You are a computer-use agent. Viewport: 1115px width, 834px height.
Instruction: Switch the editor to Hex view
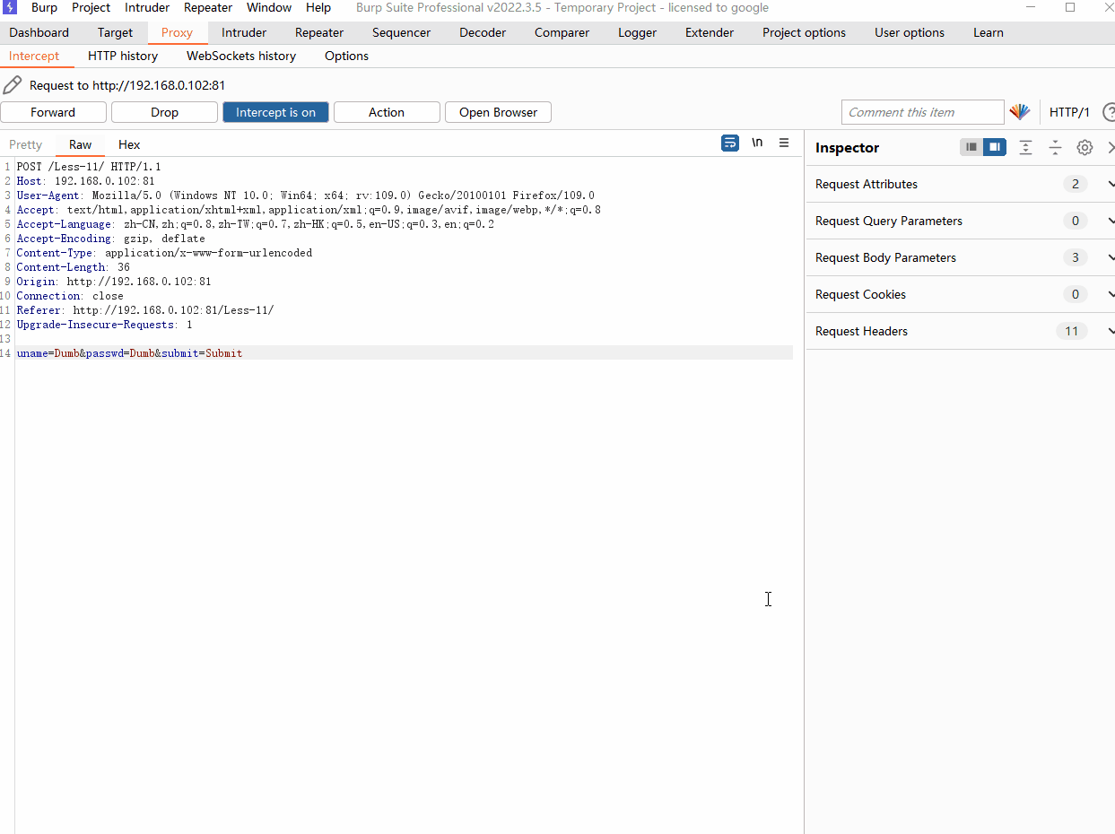tap(129, 144)
